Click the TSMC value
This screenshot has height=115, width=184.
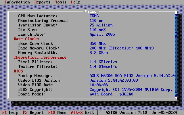pyautogui.click(x=94, y=16)
